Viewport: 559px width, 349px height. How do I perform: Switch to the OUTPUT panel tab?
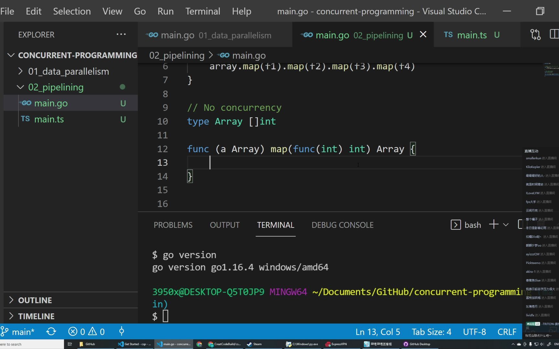pos(225,225)
